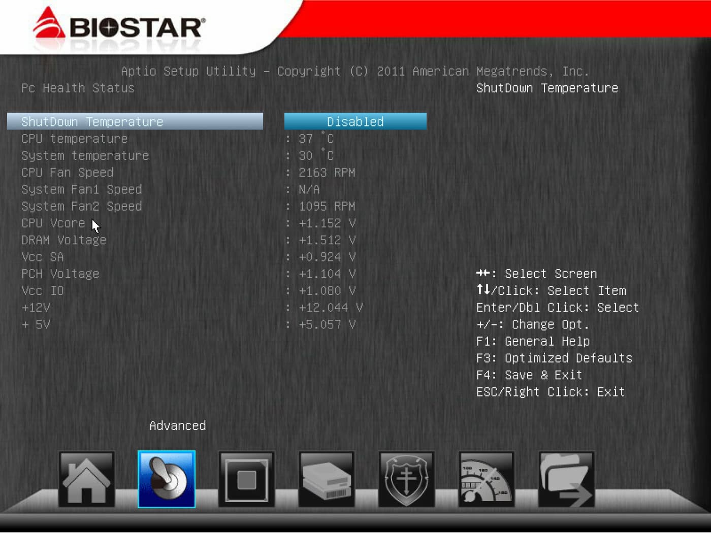
Task: Click the System Fan2 Speed label
Action: coord(82,206)
